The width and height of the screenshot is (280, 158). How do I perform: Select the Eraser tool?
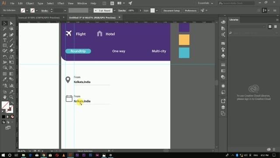(x=11, y=51)
